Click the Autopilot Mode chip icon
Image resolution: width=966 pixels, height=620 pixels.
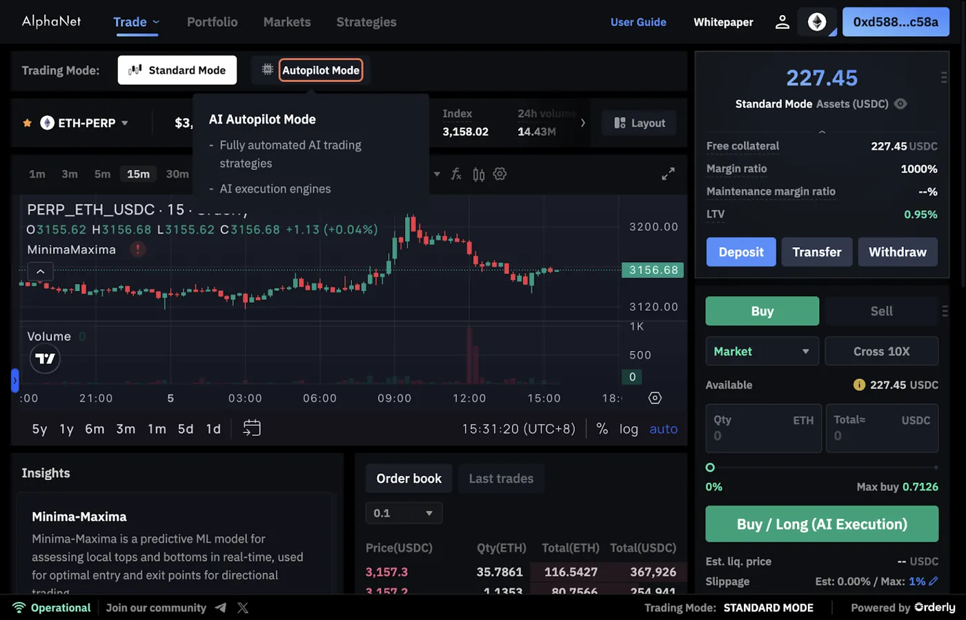[268, 70]
